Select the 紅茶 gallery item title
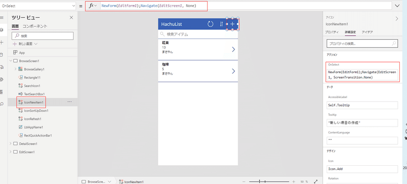This screenshot has height=184, width=407. click(x=166, y=43)
